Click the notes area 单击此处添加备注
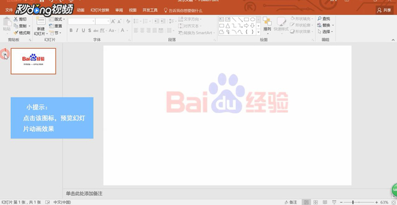 pyautogui.click(x=84, y=194)
